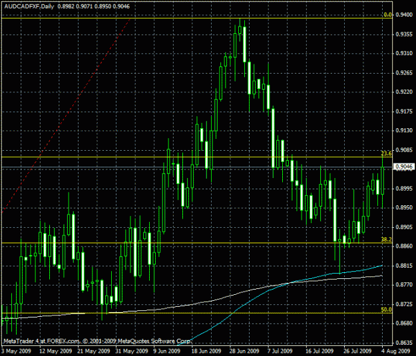
Task: Select the 38.2 Fibonacci level label
Action: 386,240
